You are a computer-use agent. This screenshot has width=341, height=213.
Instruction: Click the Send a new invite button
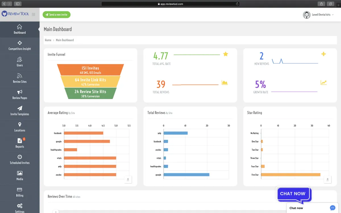[x=56, y=14]
